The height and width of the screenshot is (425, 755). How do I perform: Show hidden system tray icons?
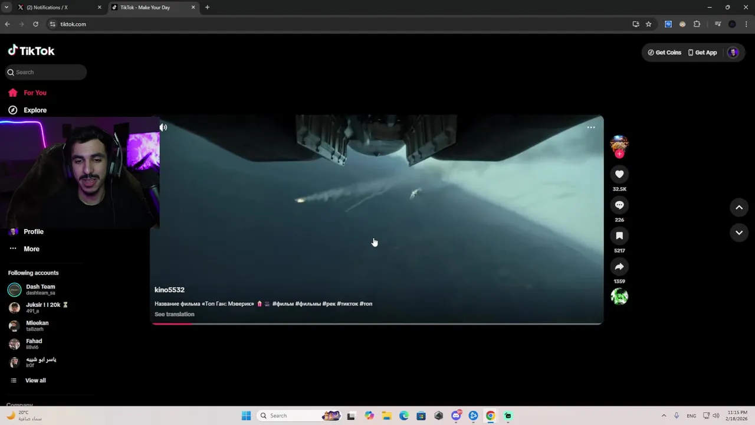point(664,416)
